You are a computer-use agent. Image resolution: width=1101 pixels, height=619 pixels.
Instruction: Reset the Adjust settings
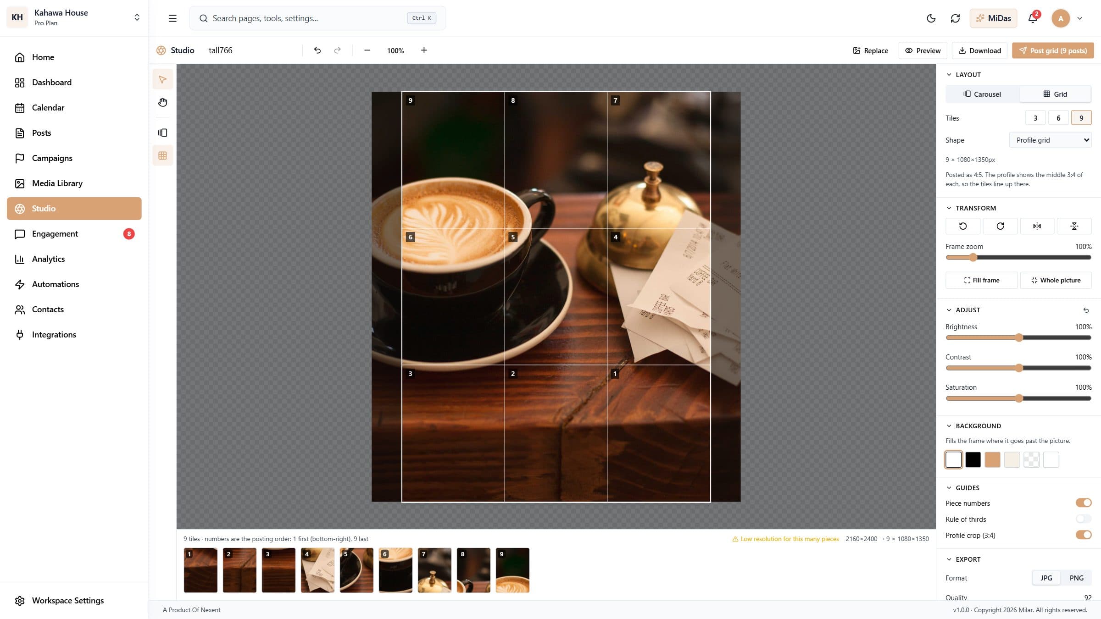(1086, 310)
